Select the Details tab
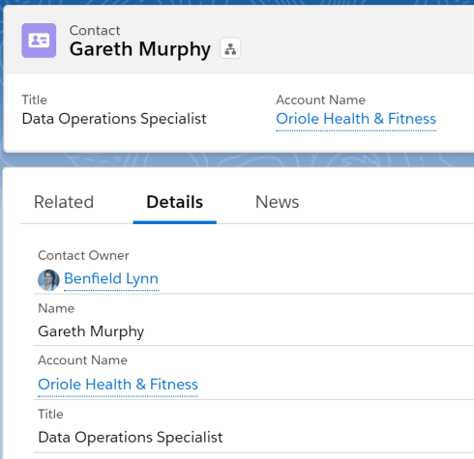Screen dimensions: 474x459 (175, 202)
